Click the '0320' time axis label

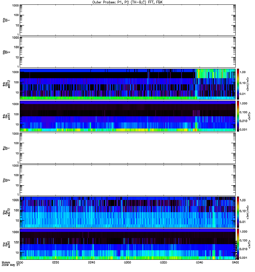coord(164,262)
